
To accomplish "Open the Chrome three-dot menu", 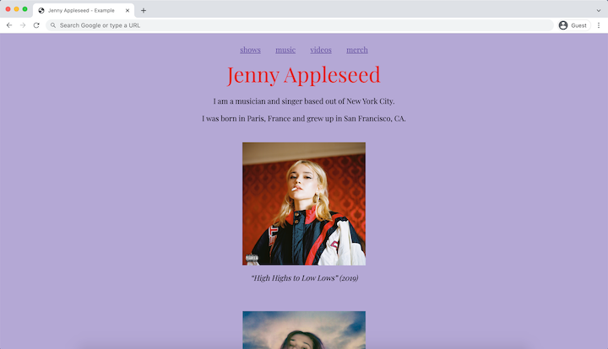I will [599, 25].
